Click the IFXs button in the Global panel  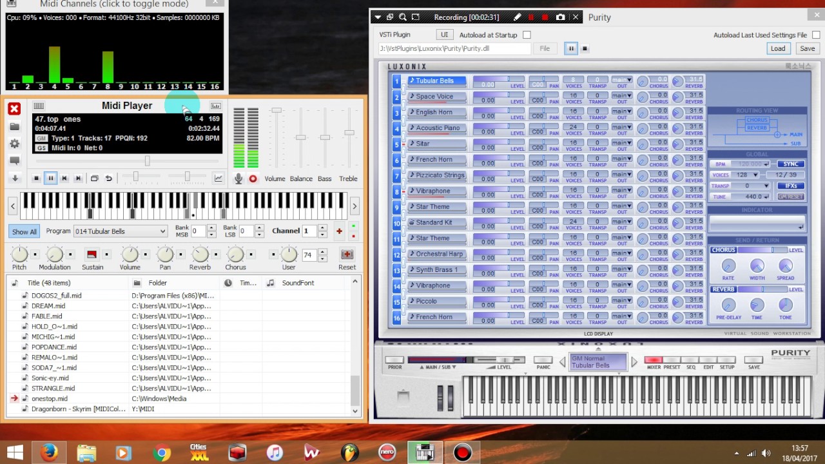point(791,186)
